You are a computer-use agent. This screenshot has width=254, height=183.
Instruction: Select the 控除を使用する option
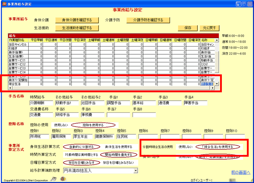pyautogui.click(x=93, y=125)
